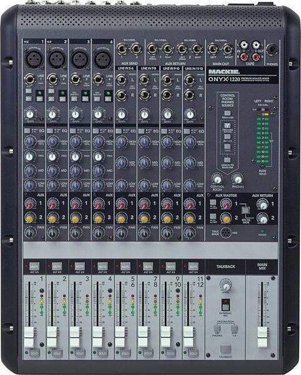This screenshot has height=375, width=301.
Task: Turn channel 9-10 PAN knob
Action: point(167,232)
